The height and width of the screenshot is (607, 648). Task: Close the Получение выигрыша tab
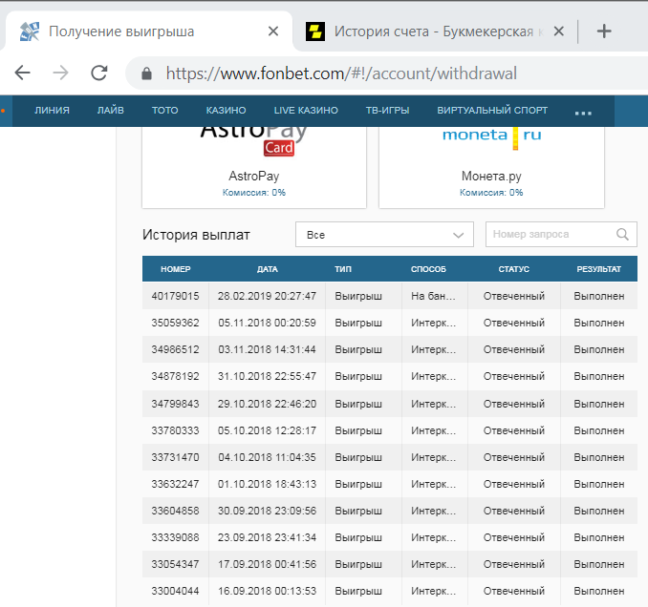[x=273, y=31]
